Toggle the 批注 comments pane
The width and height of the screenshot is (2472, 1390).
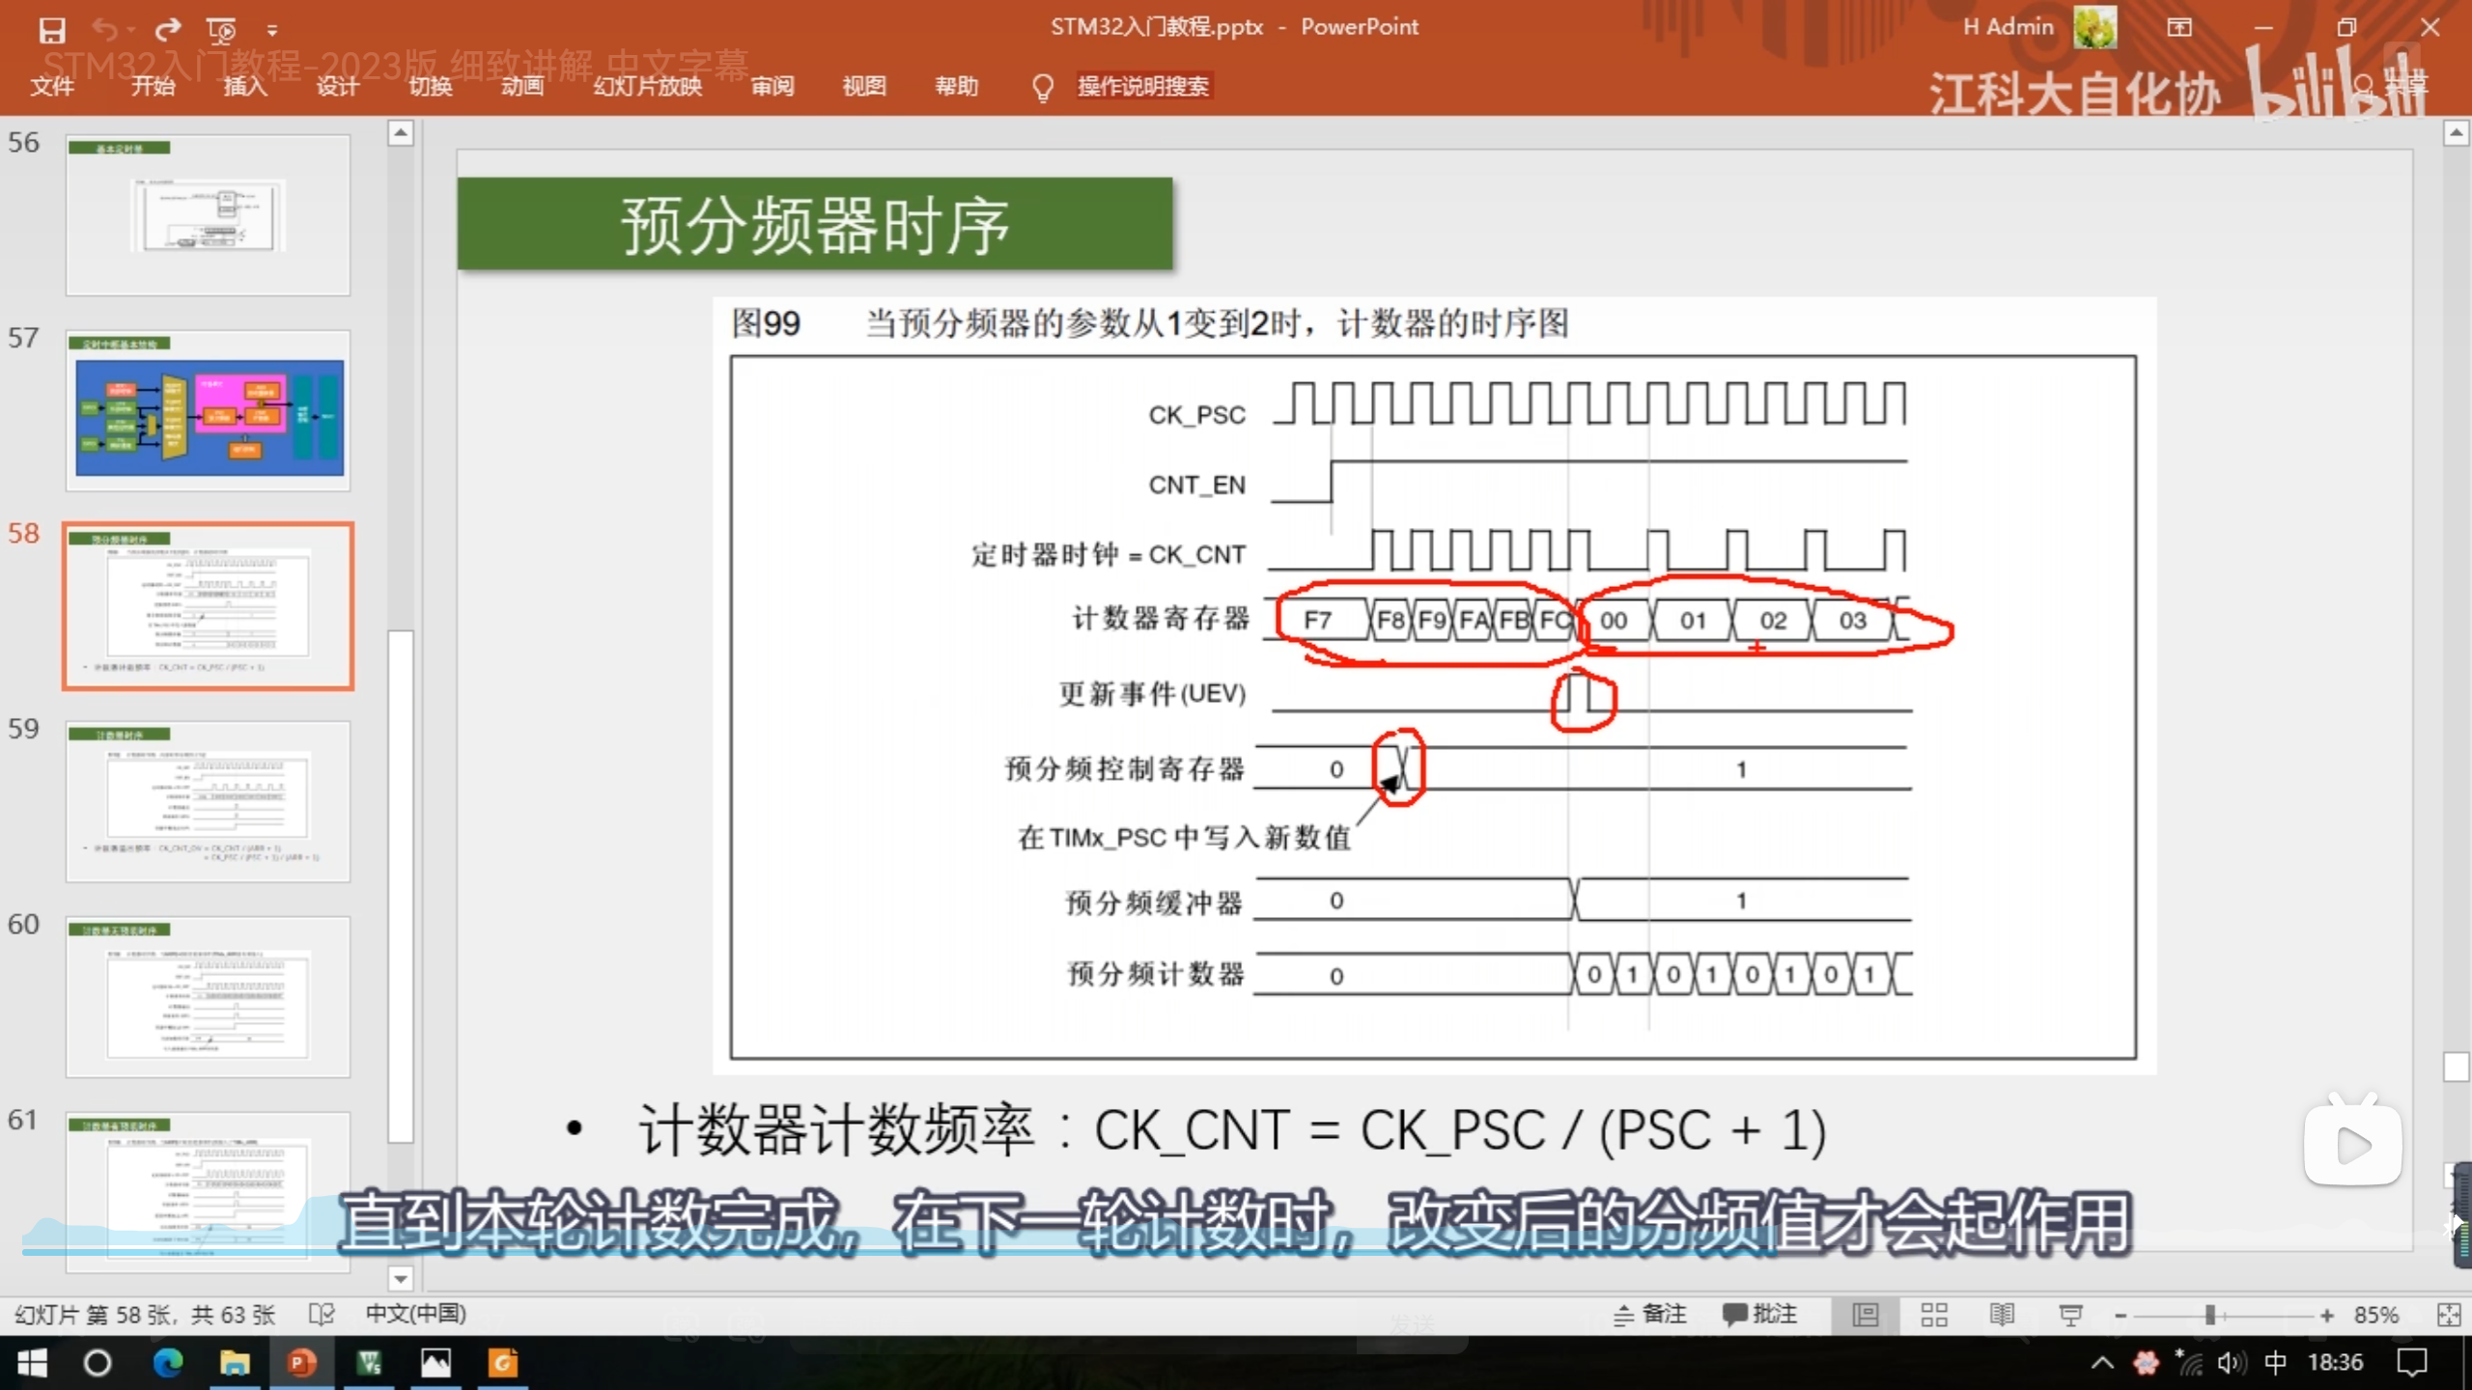pos(1760,1315)
